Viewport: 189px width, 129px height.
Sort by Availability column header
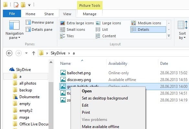click(x=118, y=63)
